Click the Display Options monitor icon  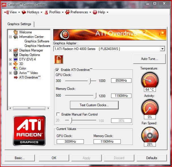(16, 55)
